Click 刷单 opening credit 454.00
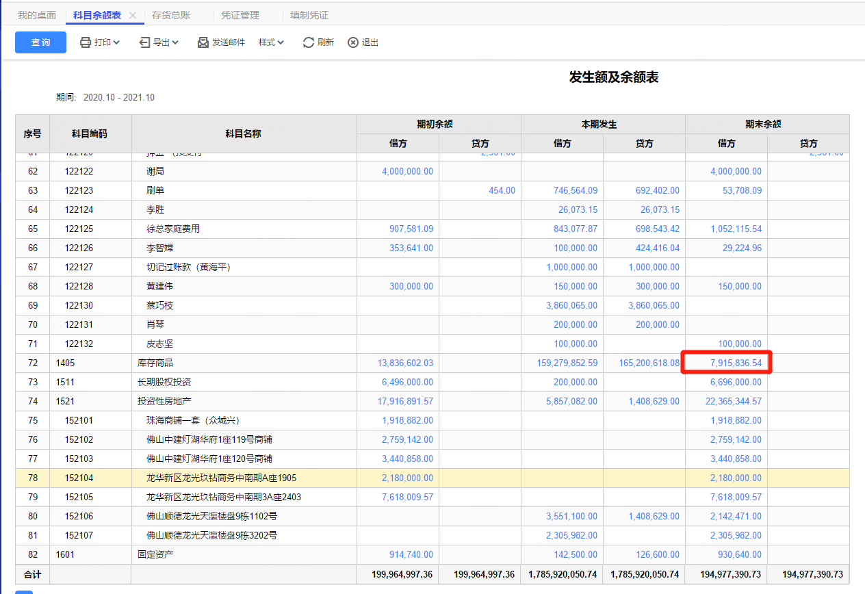This screenshot has width=865, height=594. 502,190
